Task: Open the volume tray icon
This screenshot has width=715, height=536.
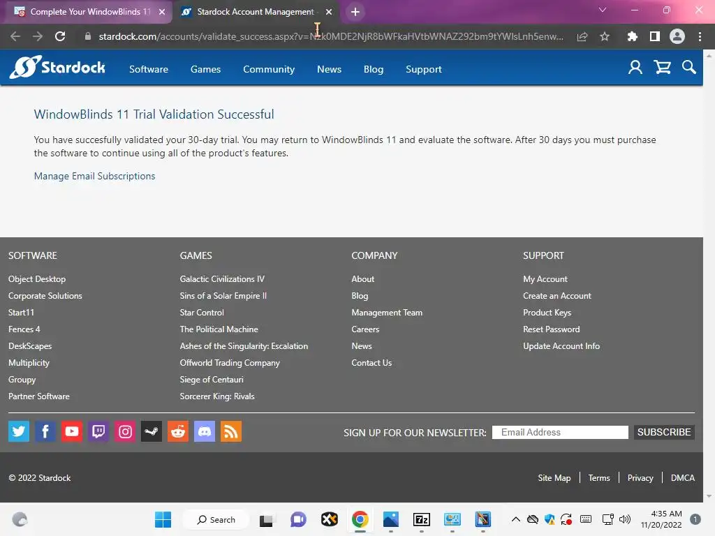Action: point(625,519)
